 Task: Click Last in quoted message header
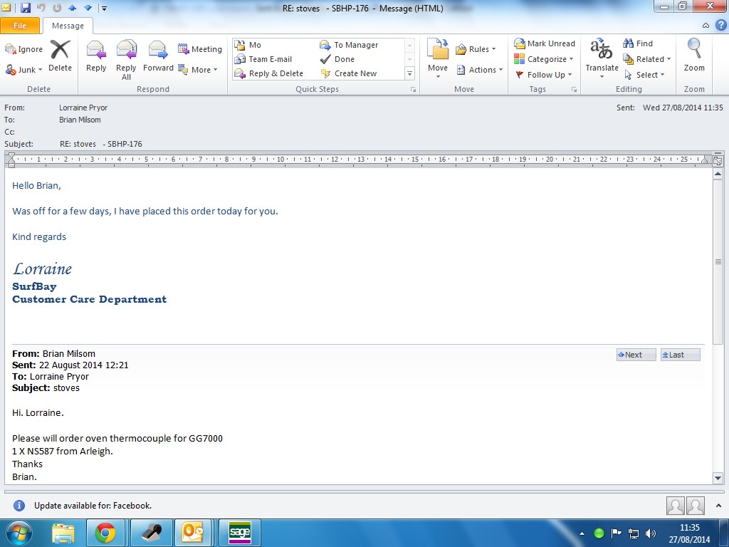[680, 355]
